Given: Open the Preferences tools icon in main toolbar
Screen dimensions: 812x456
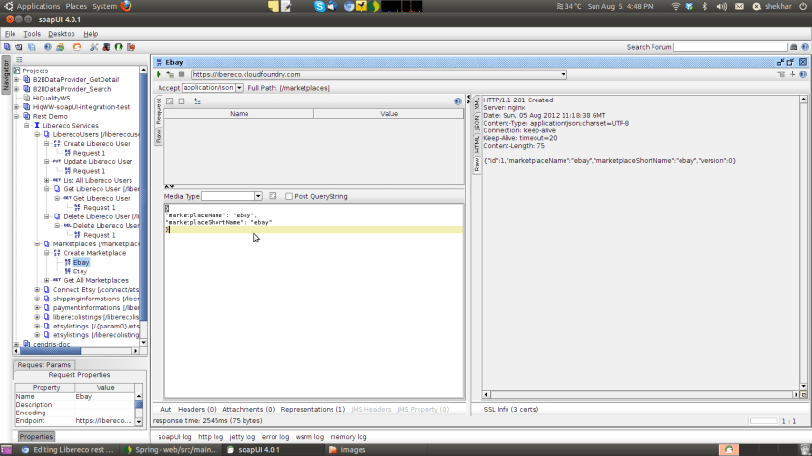Looking at the screenshot, I should click(94, 46).
